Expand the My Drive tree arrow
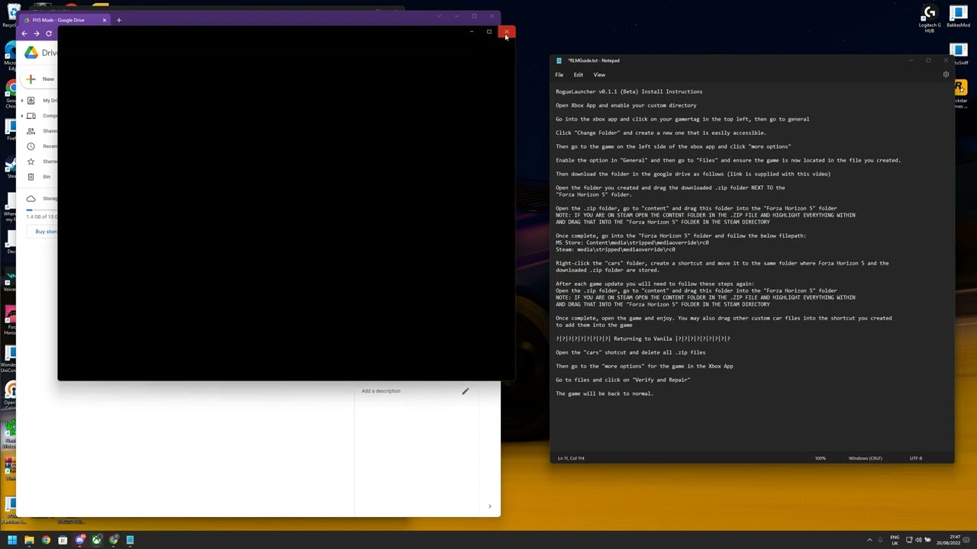Image resolution: width=977 pixels, height=549 pixels. coord(21,101)
